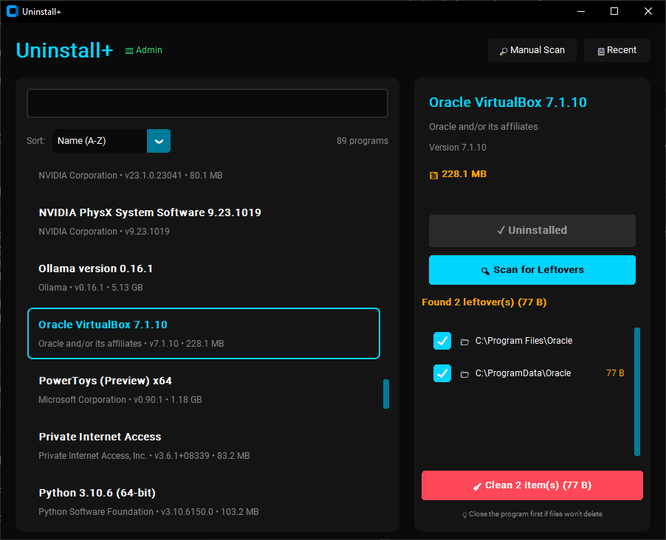Viewport: 666px width, 540px height.
Task: Click Oracle VirtualBox 7.1.10 detail heading
Action: 508,103
